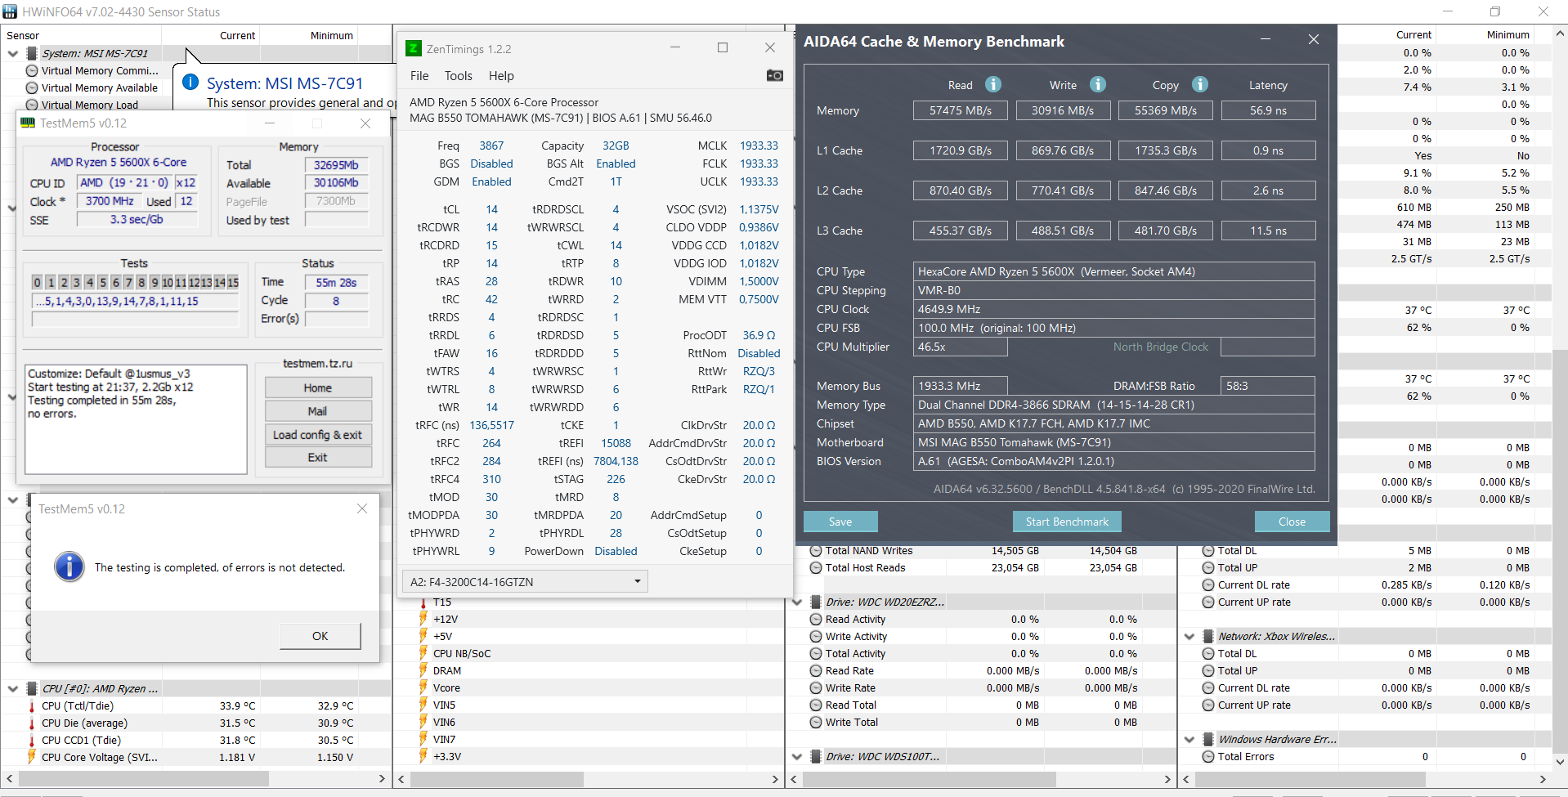Click the Memory Latency value 56.9 ns
Screen dimensions: 1568x797
(x=1268, y=110)
